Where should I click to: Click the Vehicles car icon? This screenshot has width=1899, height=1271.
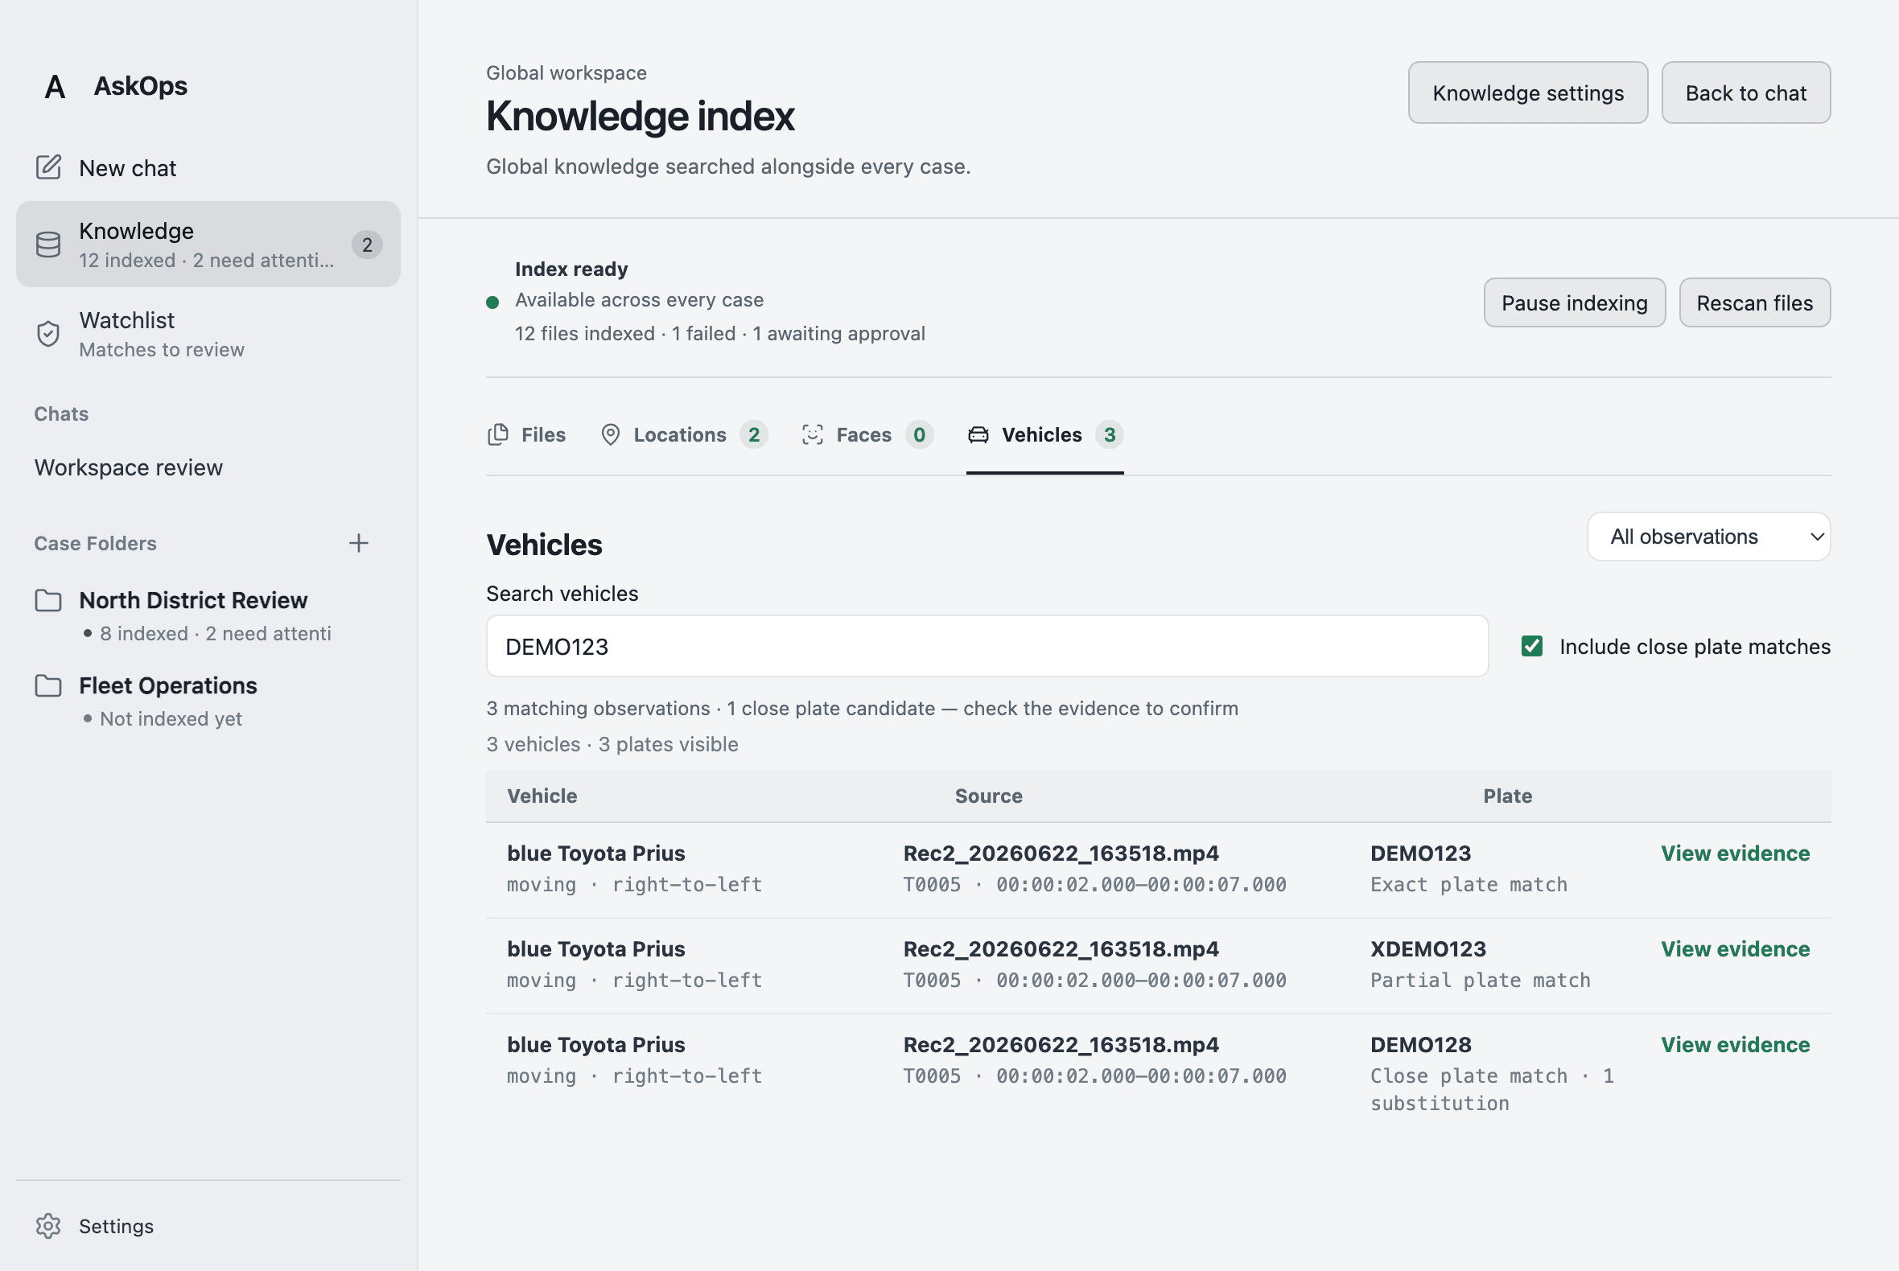[978, 434]
